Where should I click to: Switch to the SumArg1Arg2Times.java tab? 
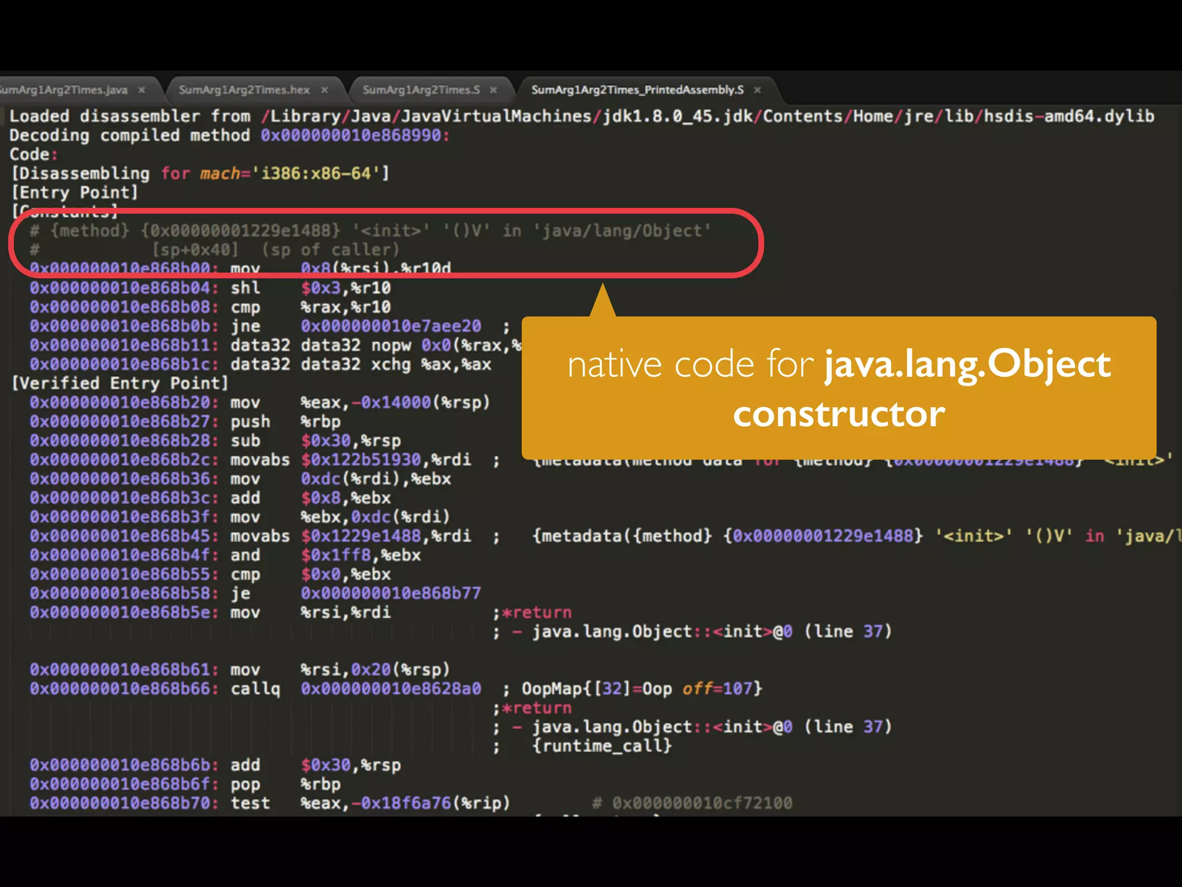click(63, 90)
